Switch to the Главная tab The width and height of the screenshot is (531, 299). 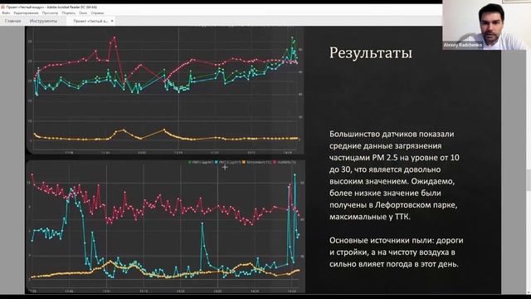click(x=13, y=21)
